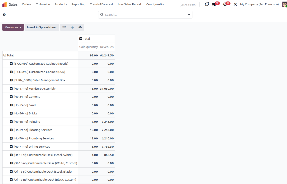Flip the pivot table axes

[64, 27]
